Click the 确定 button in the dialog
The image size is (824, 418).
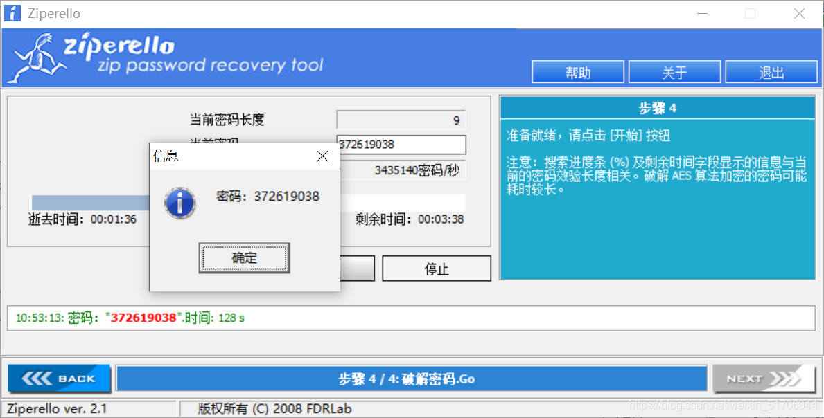[245, 257]
